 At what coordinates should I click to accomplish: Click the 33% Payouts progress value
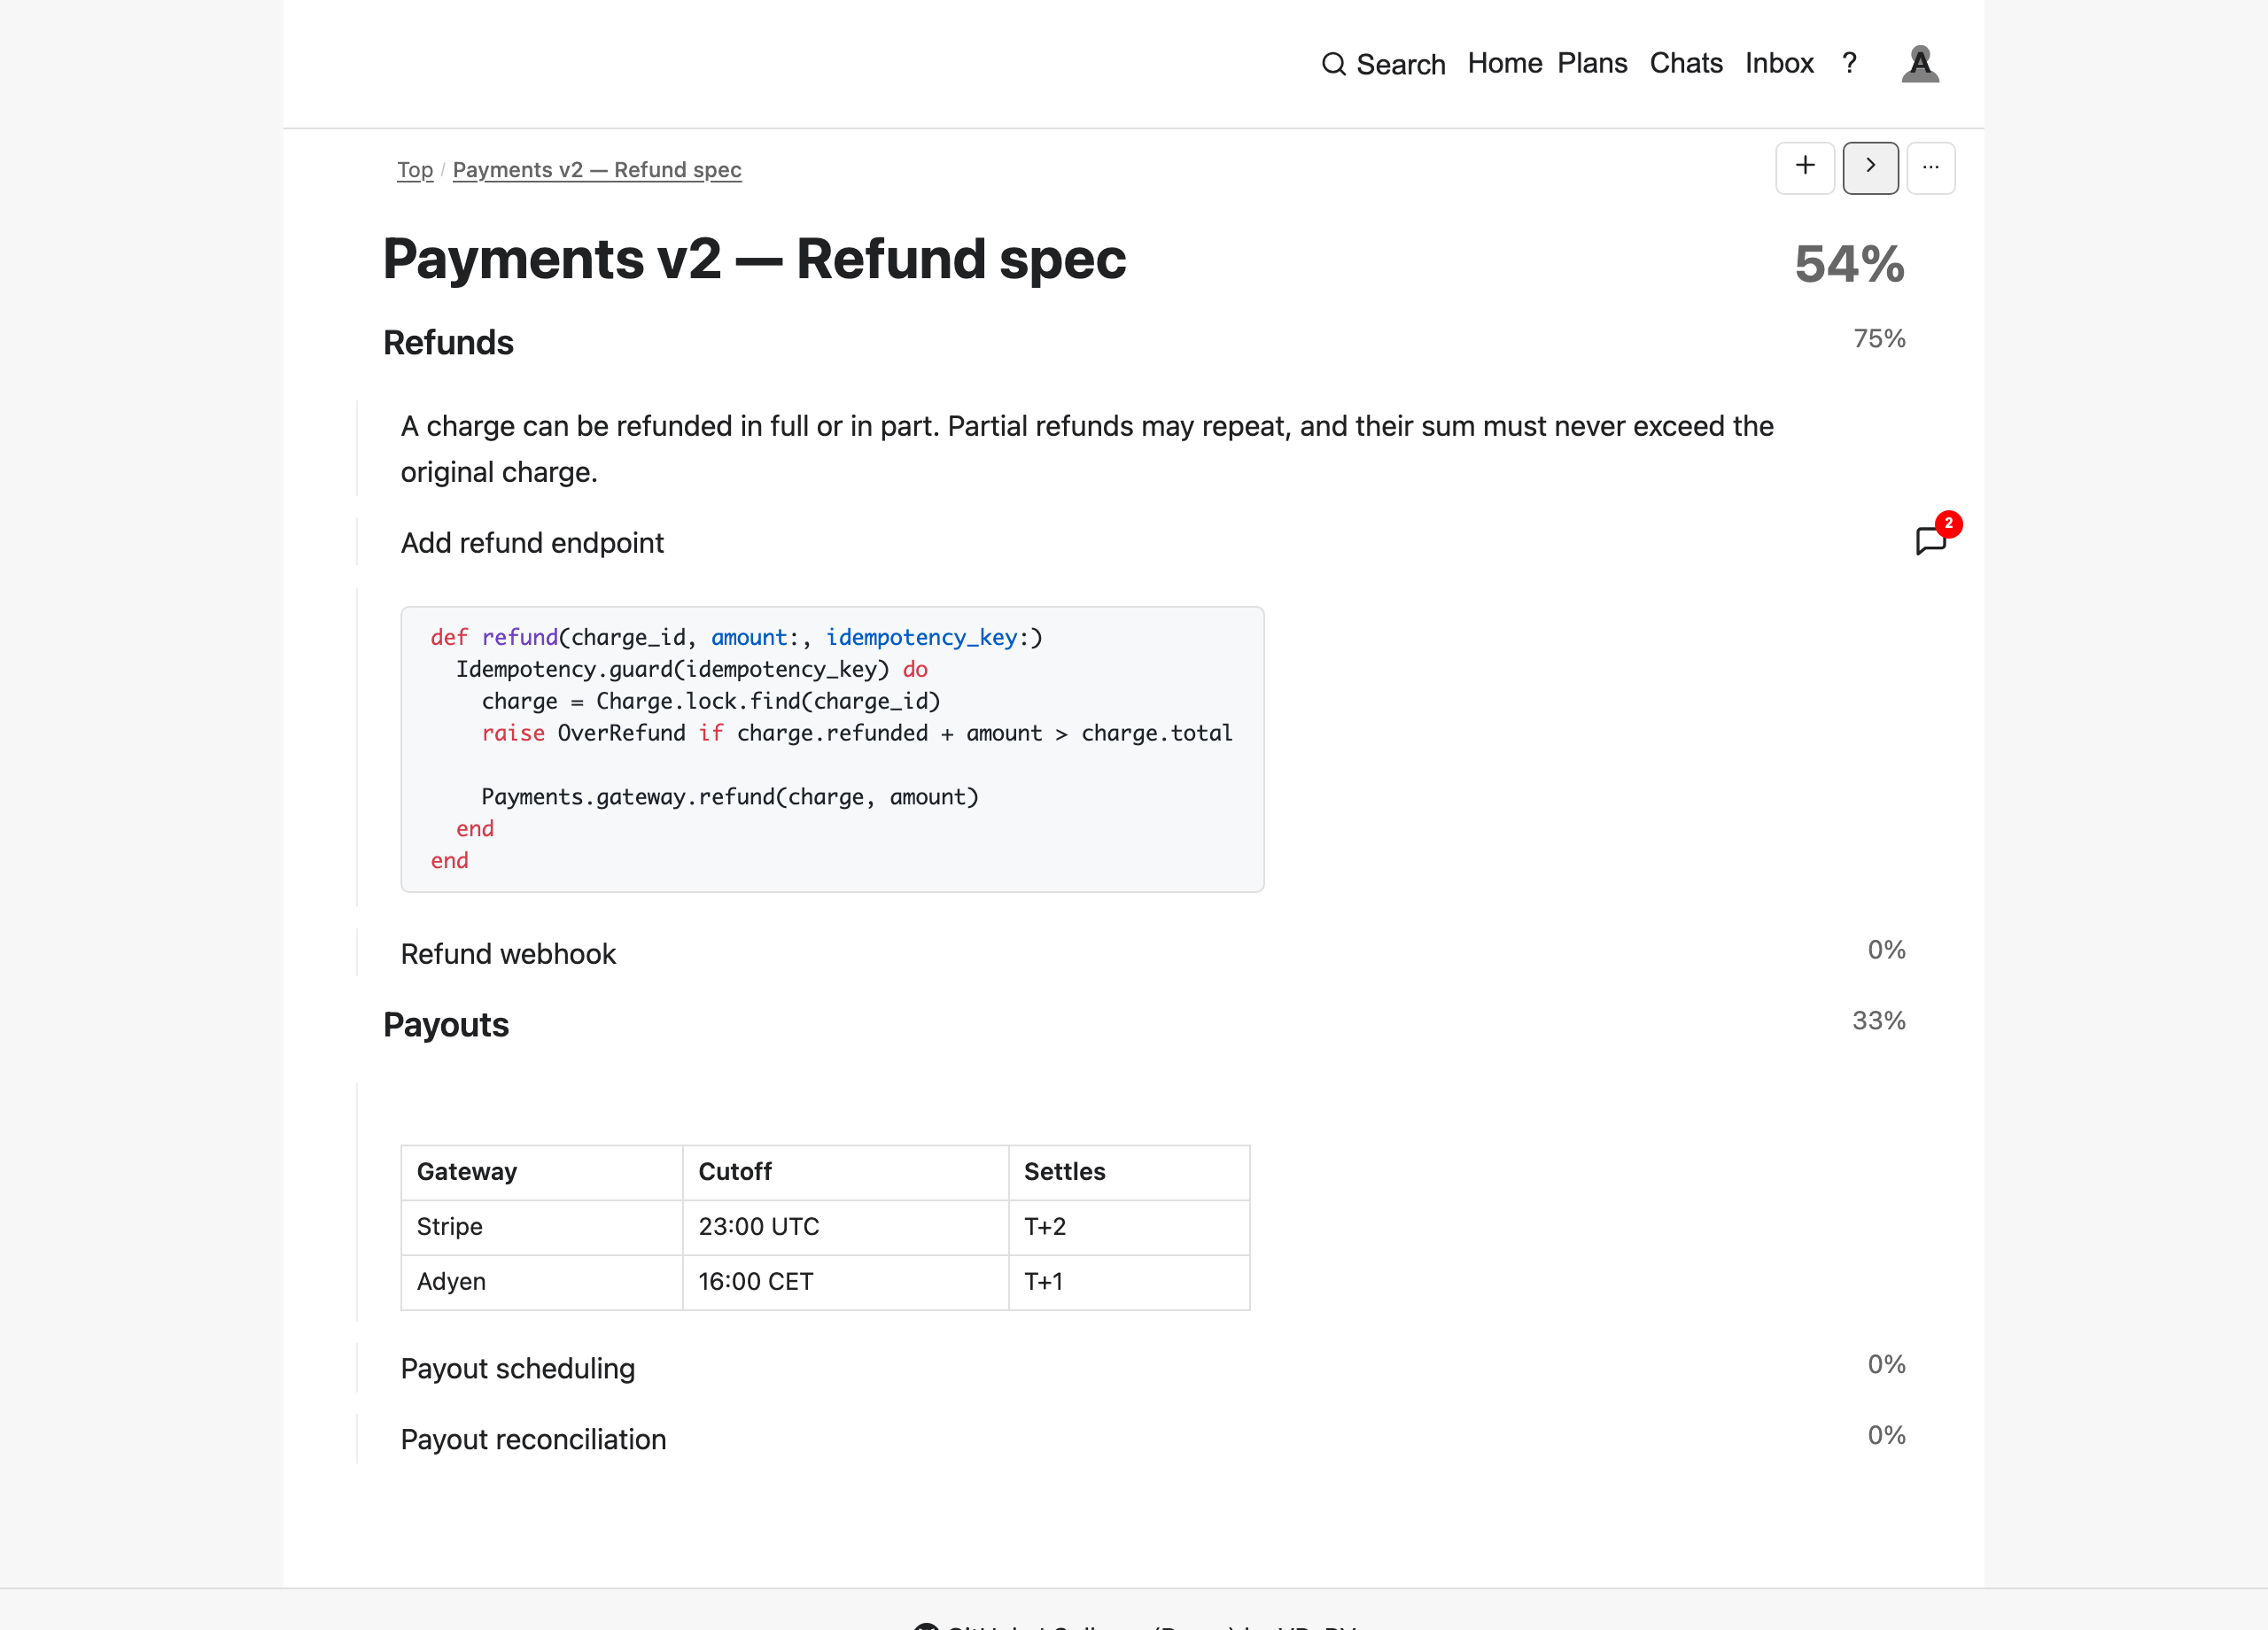coord(1878,1020)
